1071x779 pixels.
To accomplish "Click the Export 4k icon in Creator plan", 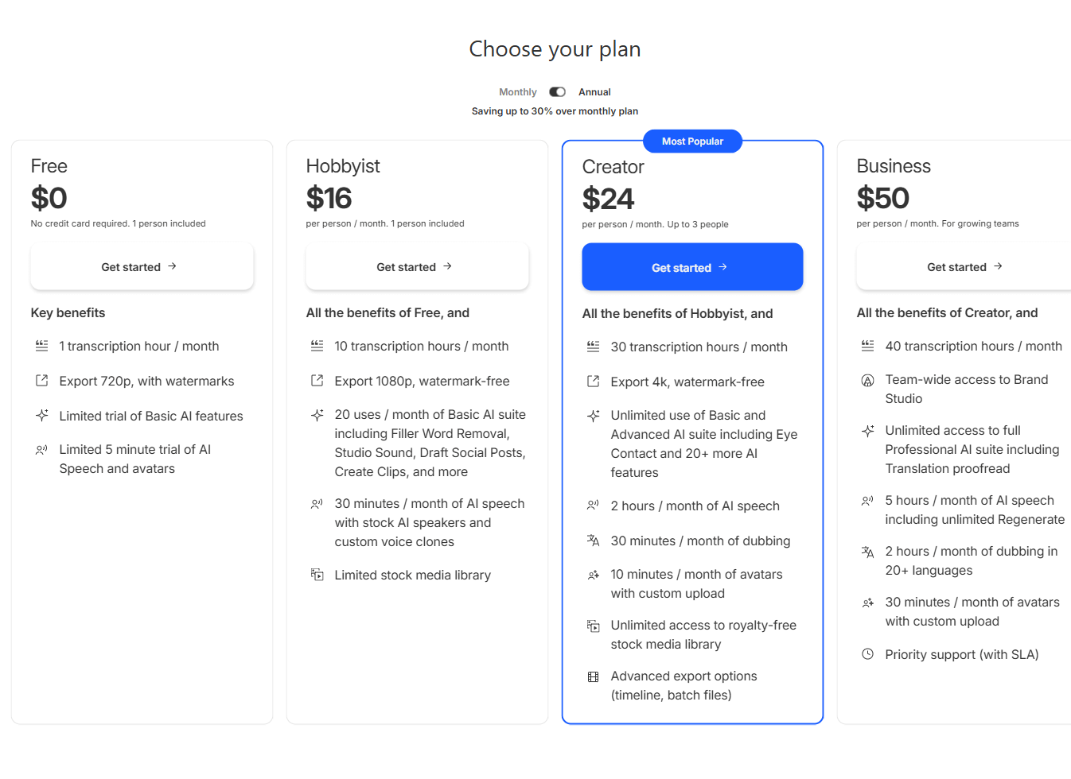I will [x=593, y=382].
